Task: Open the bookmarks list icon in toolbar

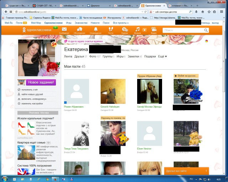Action: point(214,12)
